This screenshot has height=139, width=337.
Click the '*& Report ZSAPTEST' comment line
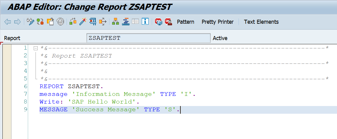(76, 56)
